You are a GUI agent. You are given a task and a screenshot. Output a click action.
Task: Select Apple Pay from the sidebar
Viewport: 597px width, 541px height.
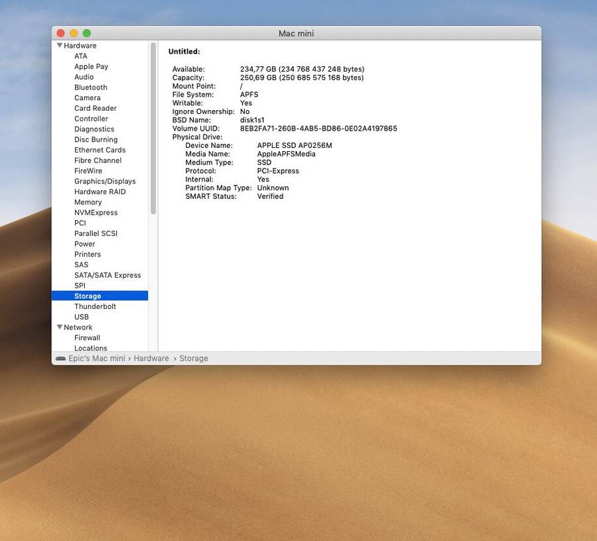[91, 66]
